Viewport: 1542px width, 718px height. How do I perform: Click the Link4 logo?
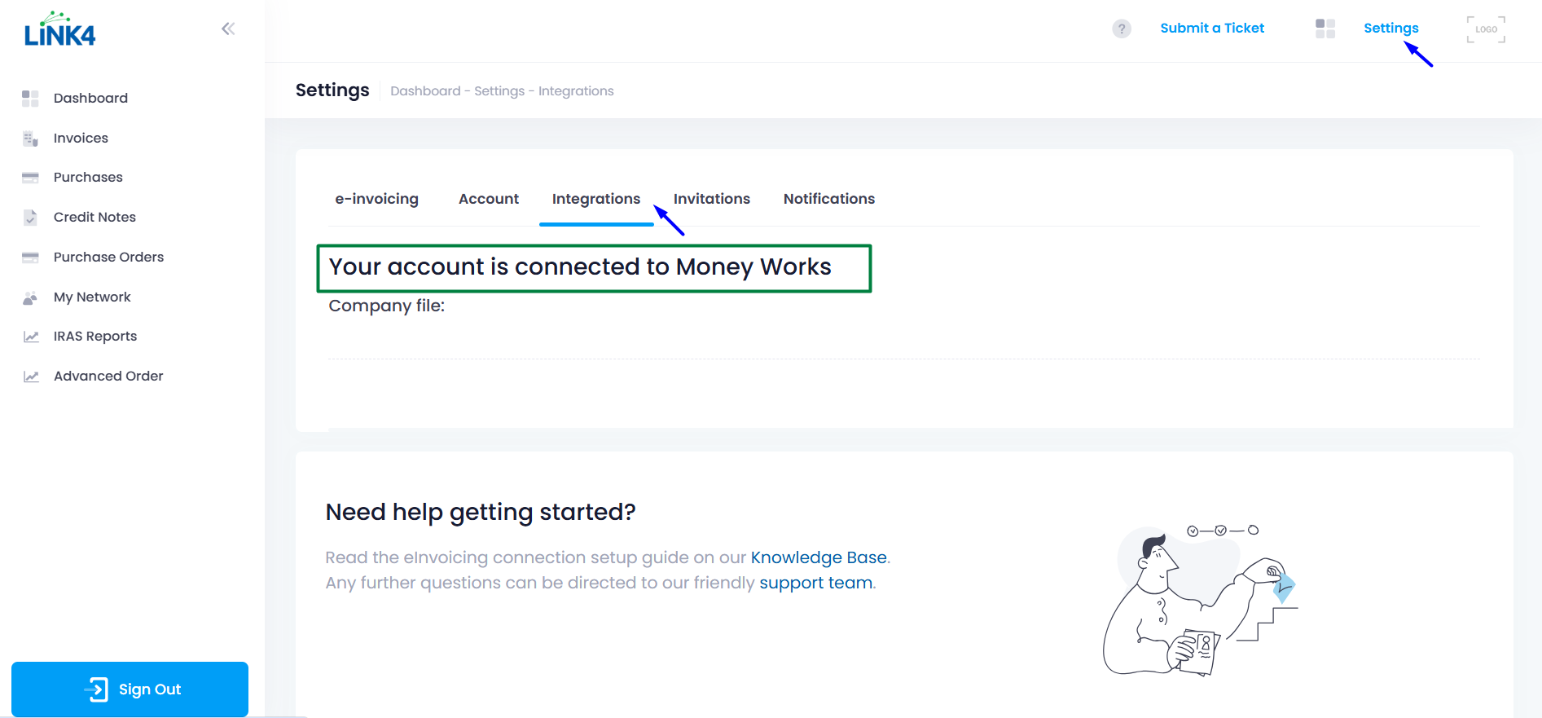59,30
